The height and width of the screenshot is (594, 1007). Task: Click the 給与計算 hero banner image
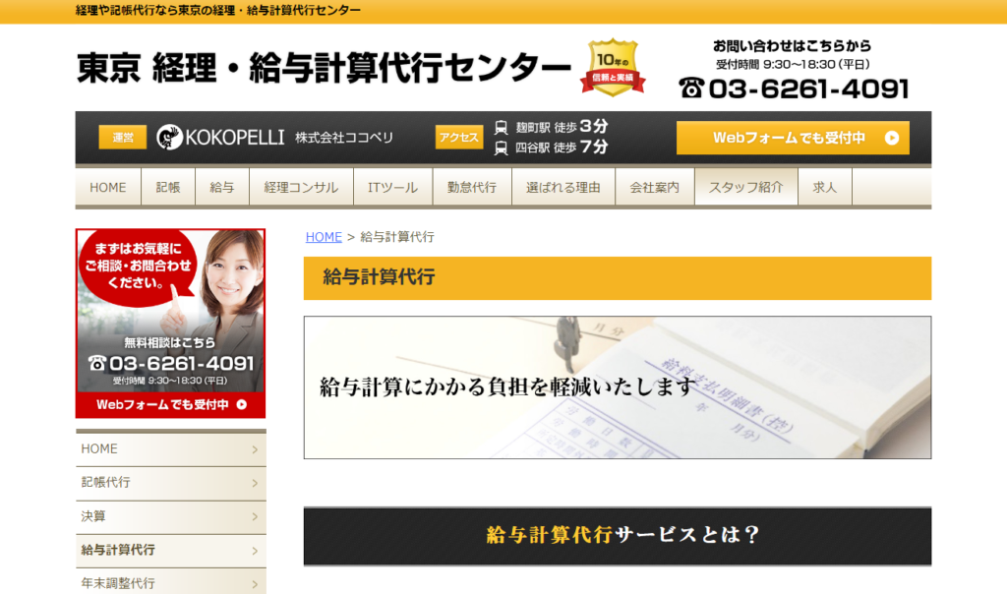coord(617,387)
